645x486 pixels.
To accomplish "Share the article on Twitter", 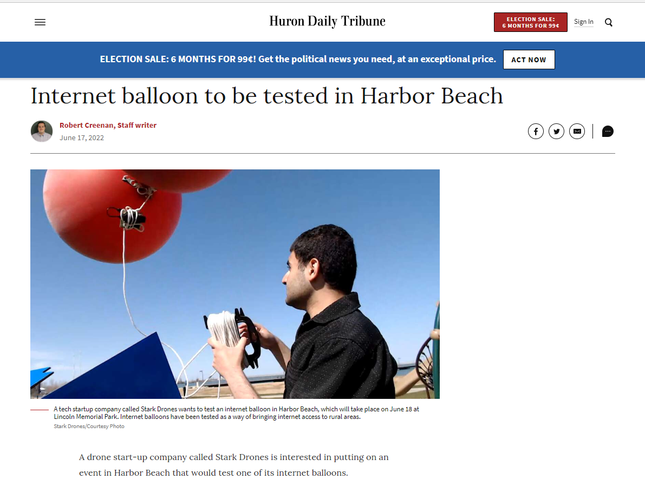I will pos(556,131).
